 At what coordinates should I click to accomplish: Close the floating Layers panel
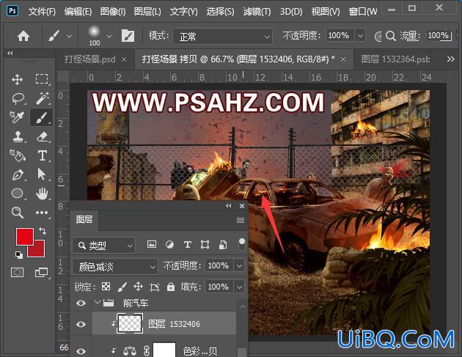[x=242, y=206]
